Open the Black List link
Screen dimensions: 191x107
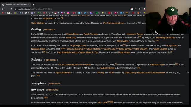tap(70, 38)
